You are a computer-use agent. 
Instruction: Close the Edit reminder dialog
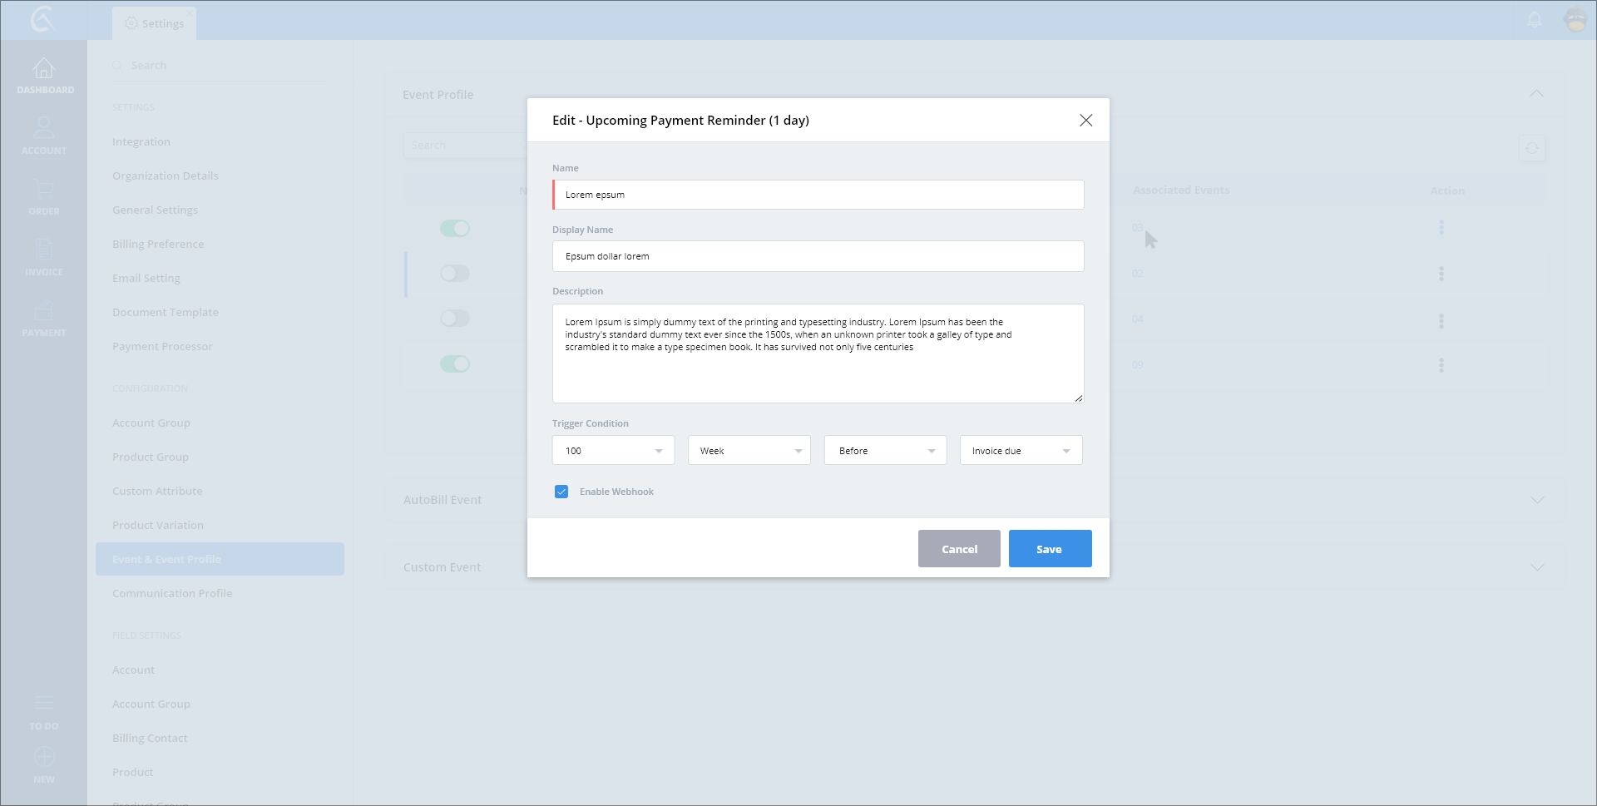(x=1085, y=121)
